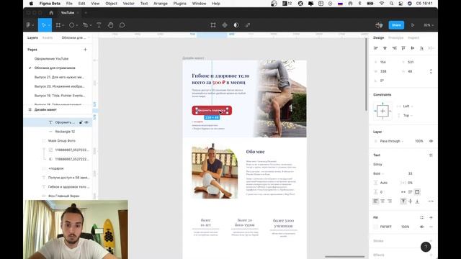
Task: Select the Mask Group Фото layer
Action: 62,141
